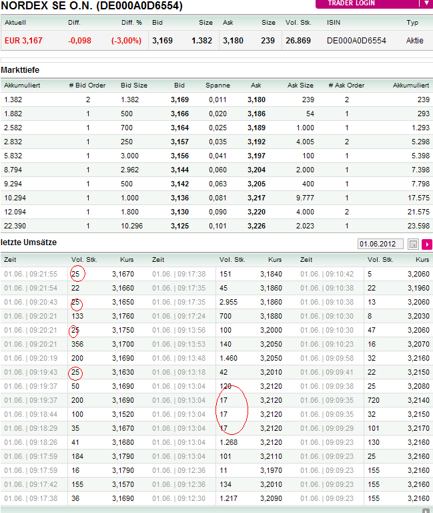
Task: Click bid price 3,144 in market depth
Action: click(179, 170)
